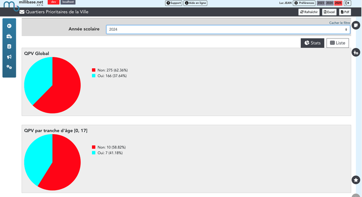Click the Rafraîchir button
This screenshot has height=197, width=362.
tap(309, 12)
